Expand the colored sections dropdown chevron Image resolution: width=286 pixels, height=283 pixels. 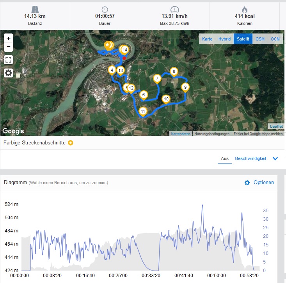[275, 158]
